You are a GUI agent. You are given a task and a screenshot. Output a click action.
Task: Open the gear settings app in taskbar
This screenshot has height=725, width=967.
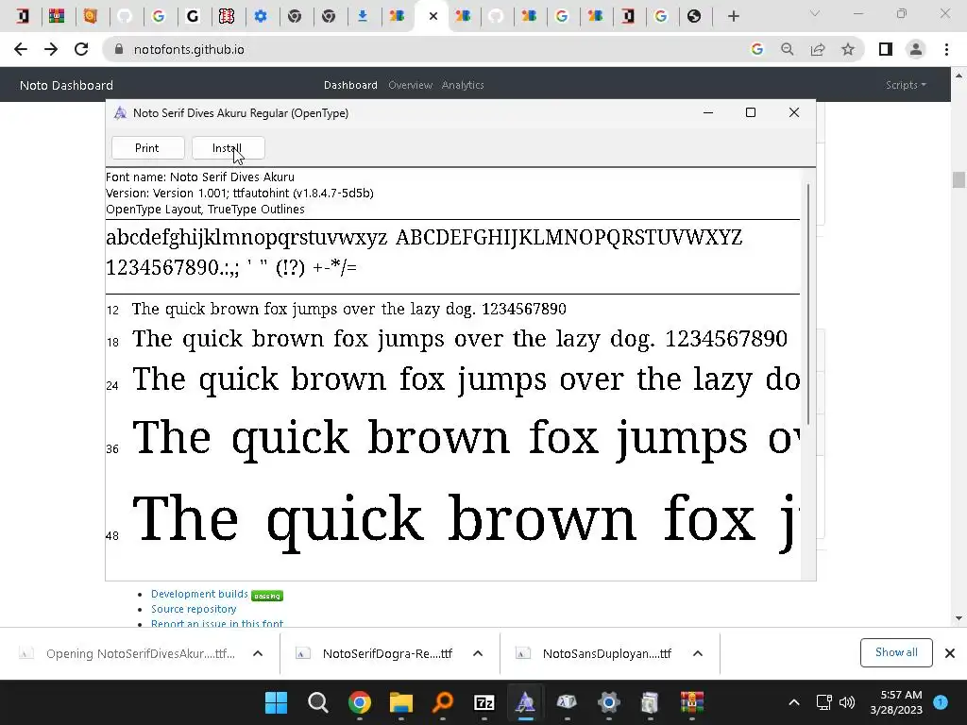tap(609, 702)
